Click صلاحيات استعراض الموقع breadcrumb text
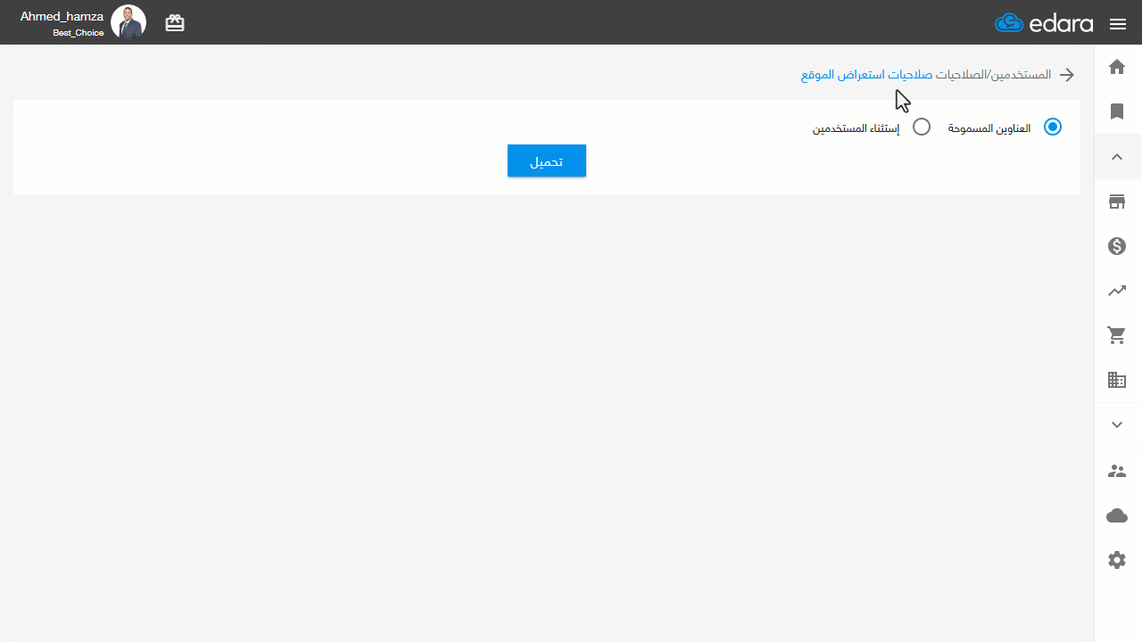Image resolution: width=1142 pixels, height=642 pixels. point(866,75)
